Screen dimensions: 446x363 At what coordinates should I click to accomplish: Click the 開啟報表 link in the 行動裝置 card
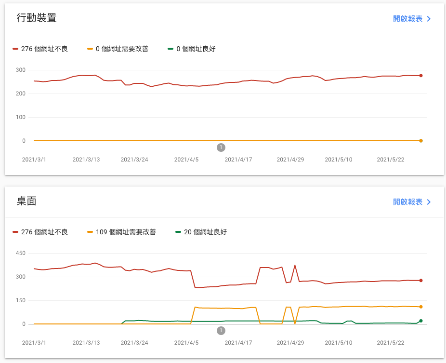pyautogui.click(x=407, y=19)
